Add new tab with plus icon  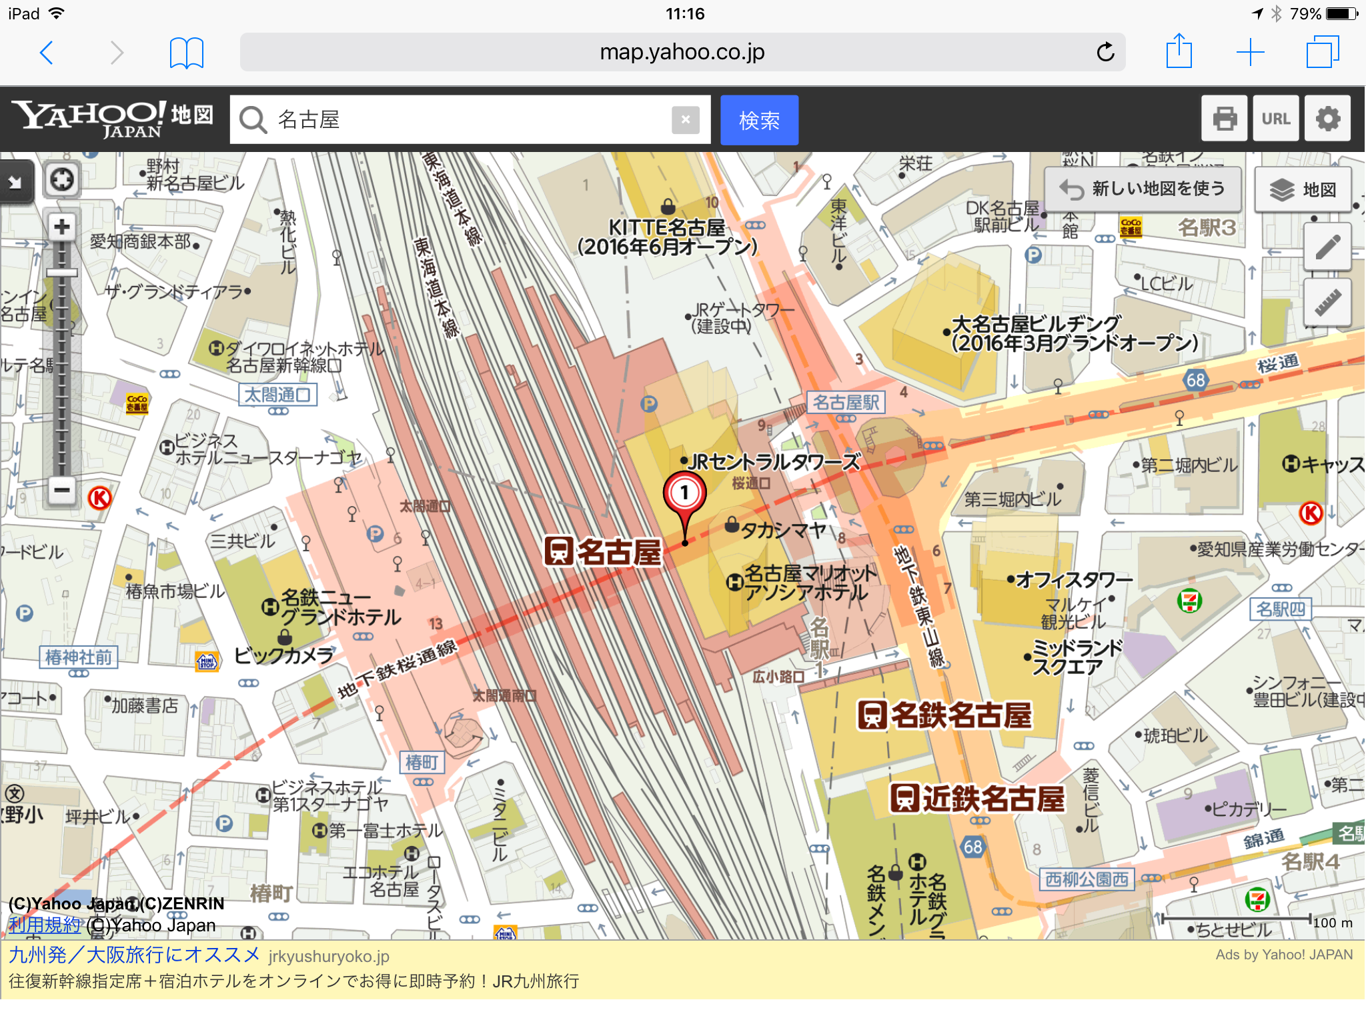[x=1250, y=52]
